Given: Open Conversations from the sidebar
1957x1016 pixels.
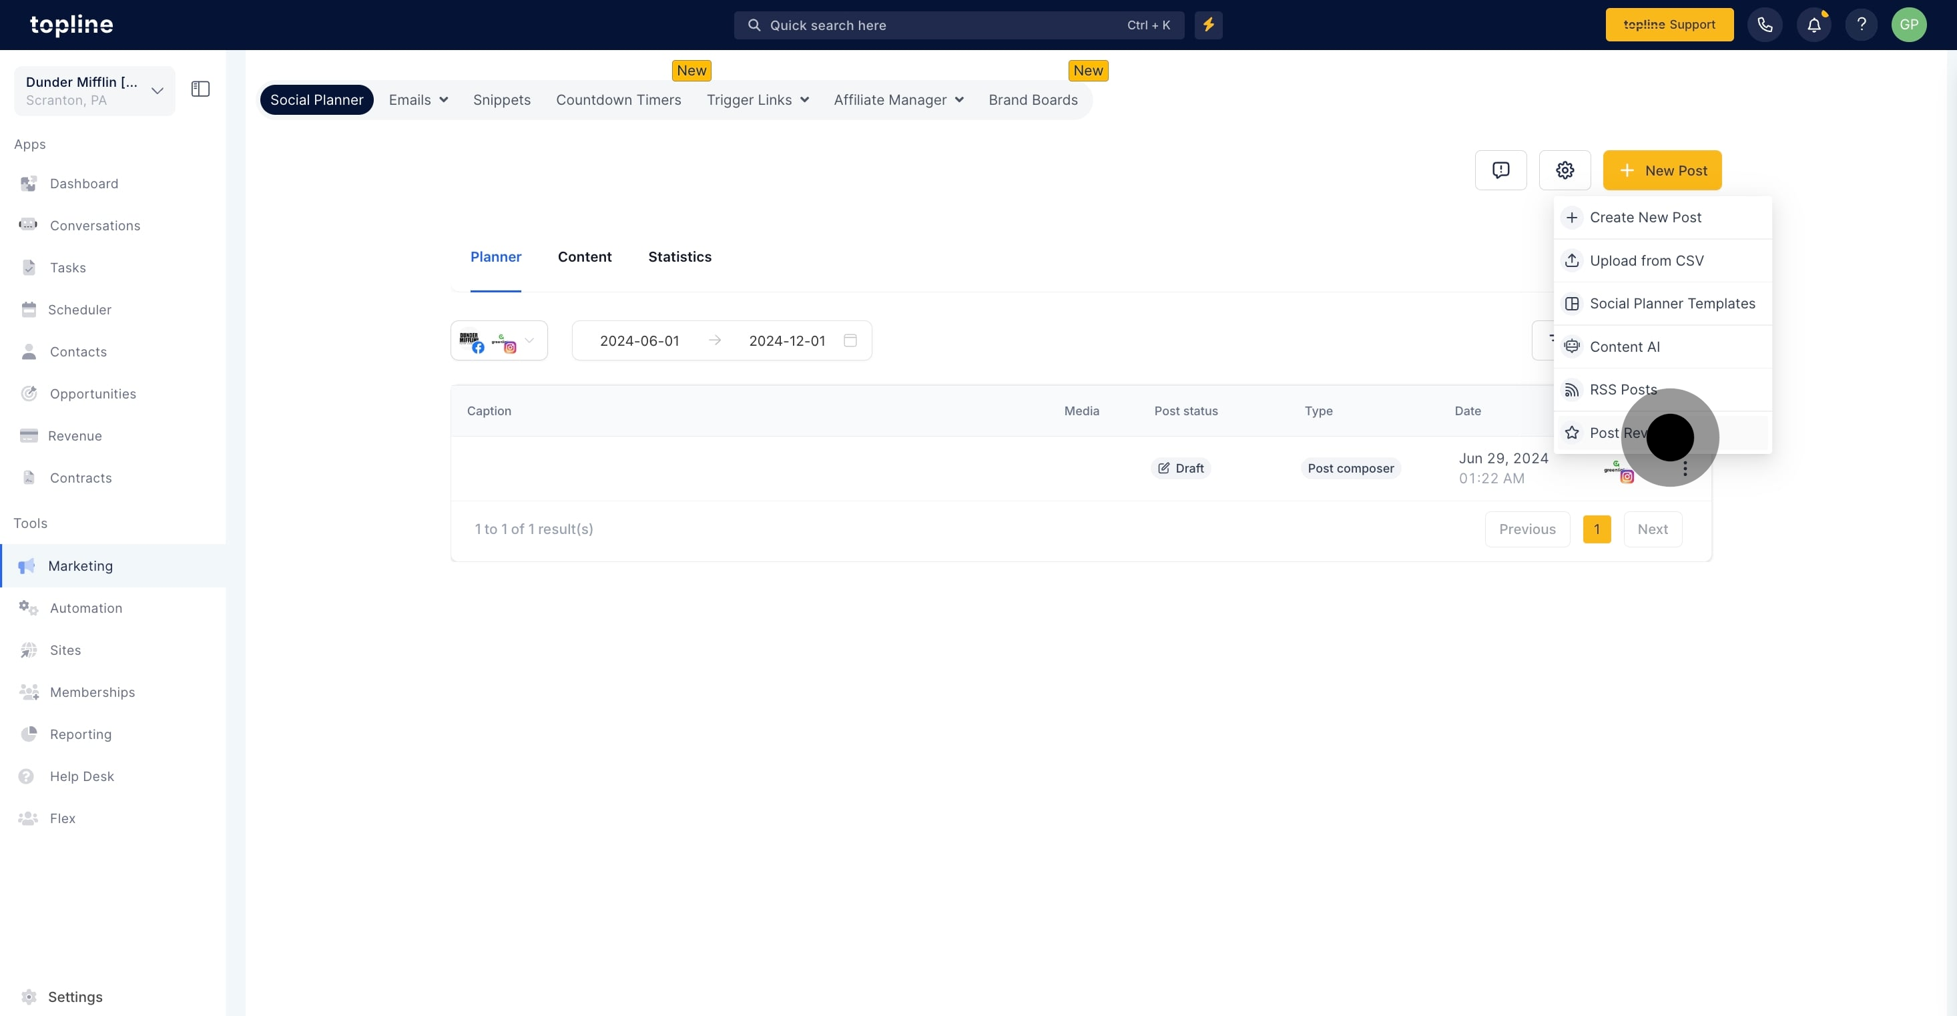Looking at the screenshot, I should coord(95,226).
